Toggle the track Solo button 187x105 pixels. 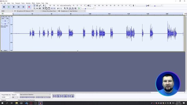click(7, 18)
